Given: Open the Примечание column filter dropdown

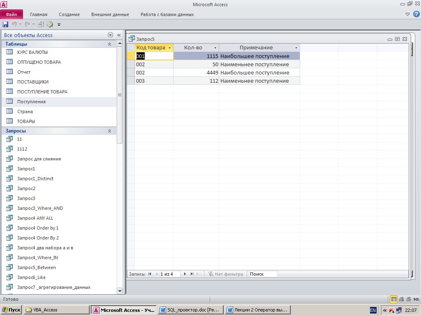Looking at the screenshot, I should (296, 48).
